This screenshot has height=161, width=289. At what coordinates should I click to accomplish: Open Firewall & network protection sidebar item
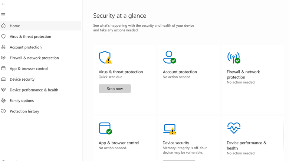[x=40, y=58]
